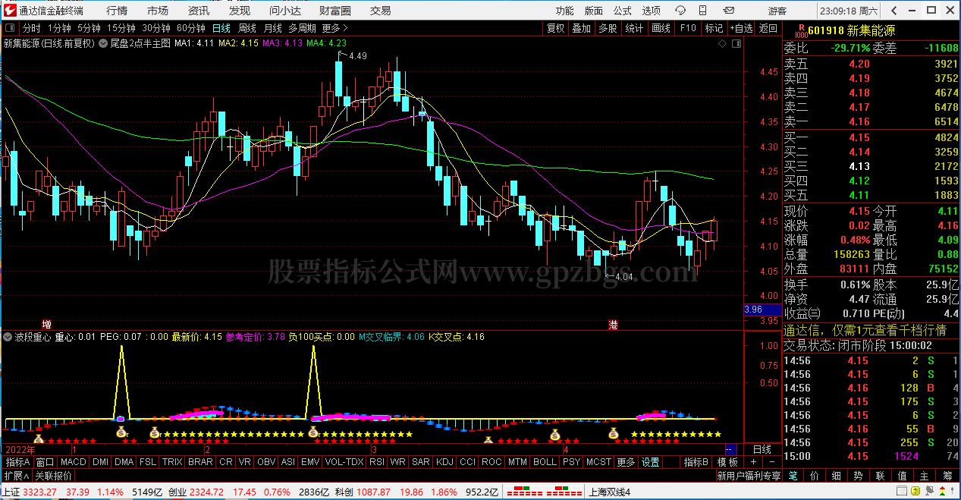Switch to 月线 monthly period

pyautogui.click(x=273, y=28)
